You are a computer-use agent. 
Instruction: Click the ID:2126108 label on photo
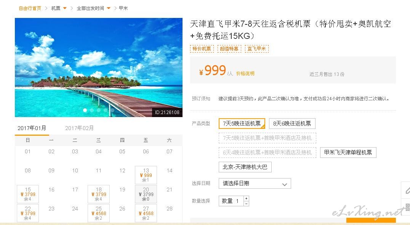pyautogui.click(x=167, y=112)
